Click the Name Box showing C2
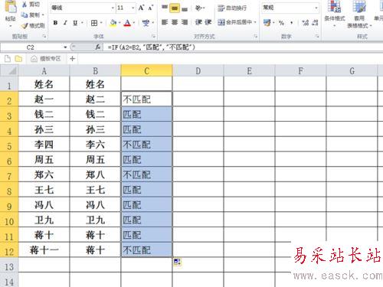 (x=31, y=47)
